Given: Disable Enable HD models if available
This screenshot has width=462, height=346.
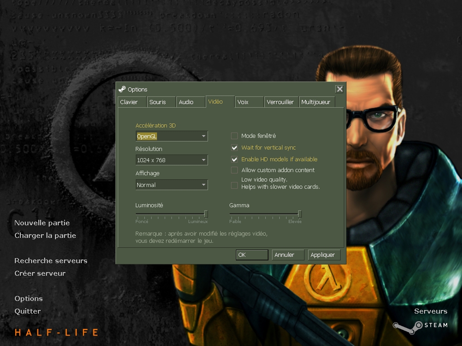Looking at the screenshot, I should click(234, 159).
